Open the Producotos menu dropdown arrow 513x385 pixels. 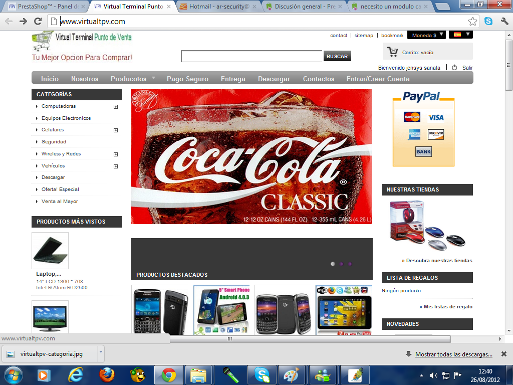tap(153, 78)
